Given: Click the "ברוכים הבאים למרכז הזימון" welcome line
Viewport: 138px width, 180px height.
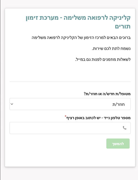Looking at the screenshot, I should tap(81, 38).
